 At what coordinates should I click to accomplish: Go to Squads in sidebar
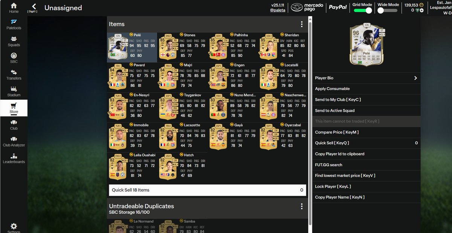(x=14, y=41)
